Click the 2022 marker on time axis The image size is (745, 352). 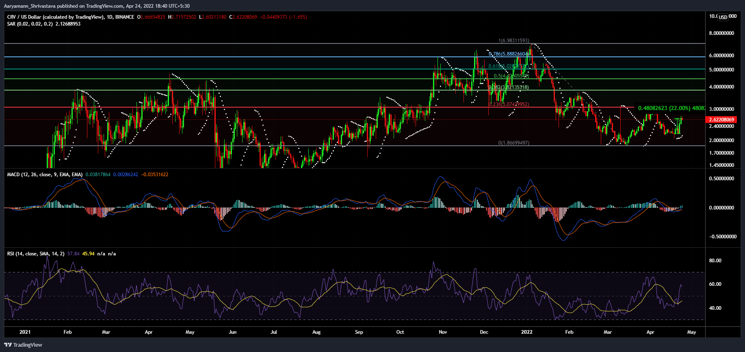(x=526, y=332)
